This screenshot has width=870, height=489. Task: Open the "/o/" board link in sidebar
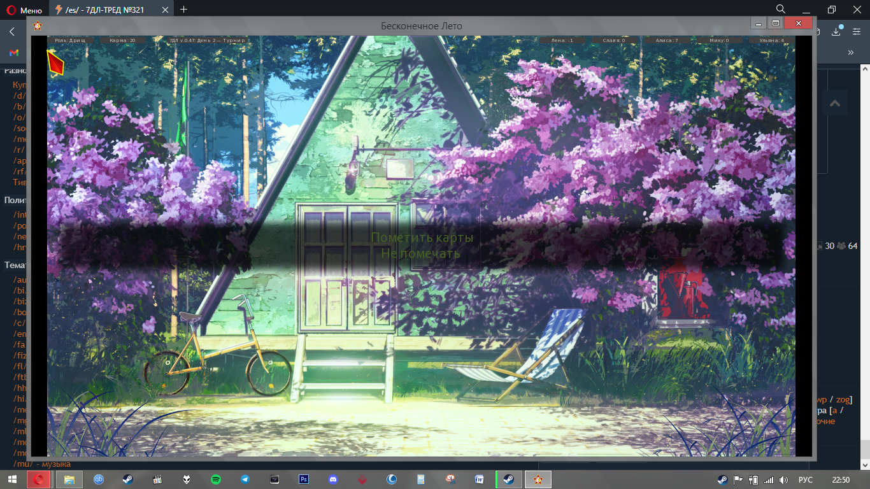point(19,118)
